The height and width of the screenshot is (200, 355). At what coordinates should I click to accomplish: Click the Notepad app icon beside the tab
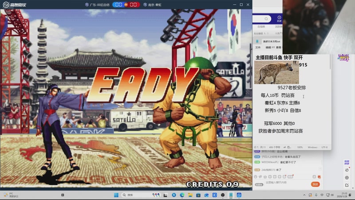(x=257, y=41)
